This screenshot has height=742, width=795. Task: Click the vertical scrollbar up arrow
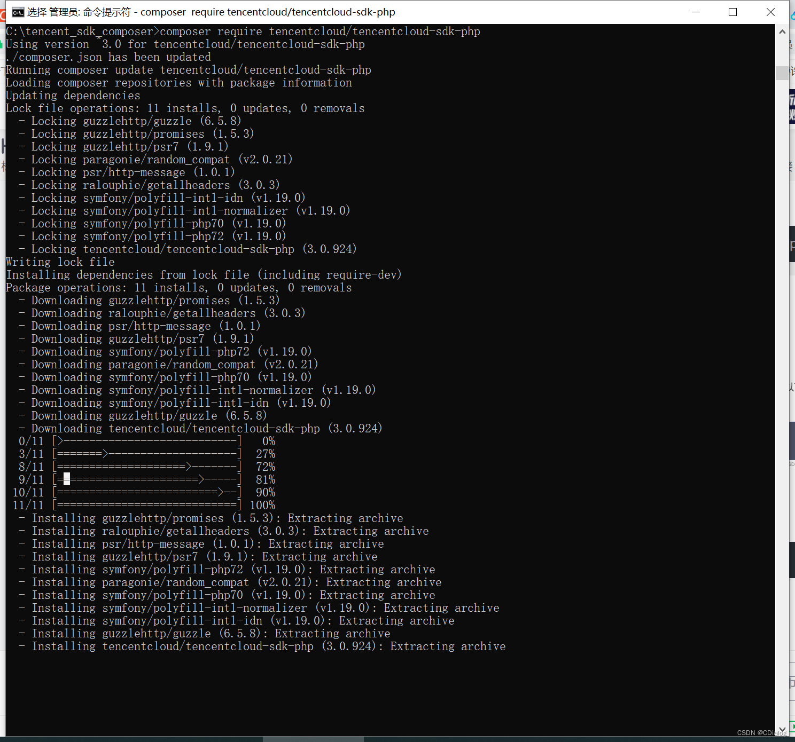(782, 31)
